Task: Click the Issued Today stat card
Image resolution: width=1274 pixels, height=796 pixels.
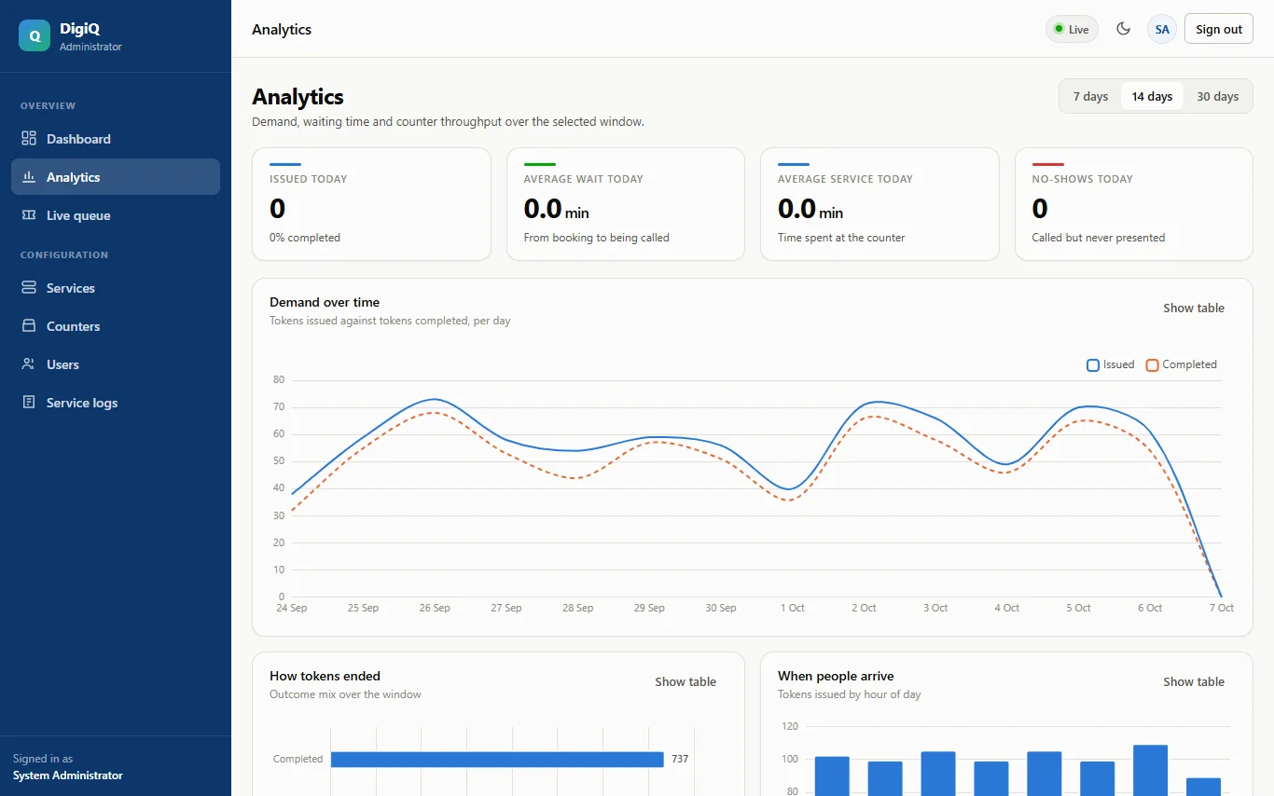Action: click(x=371, y=204)
